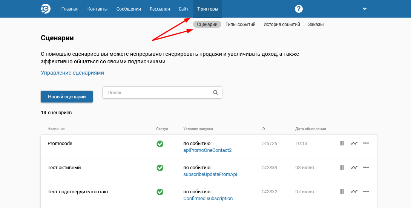Click the eSputnik logo icon
411x208 pixels.
pos(46,9)
